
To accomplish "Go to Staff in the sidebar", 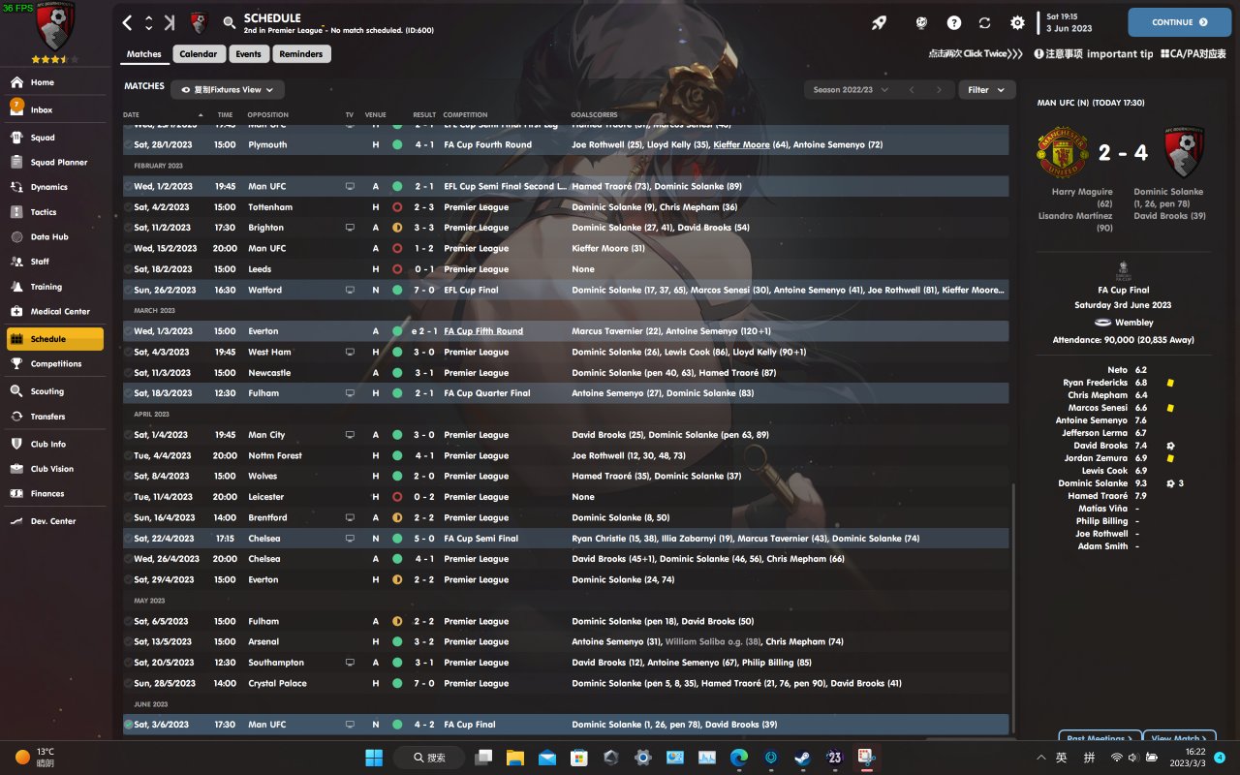I will pyautogui.click(x=54, y=262).
